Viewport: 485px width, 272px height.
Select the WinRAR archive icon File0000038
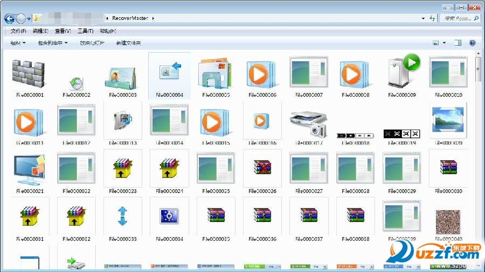pos(356,215)
